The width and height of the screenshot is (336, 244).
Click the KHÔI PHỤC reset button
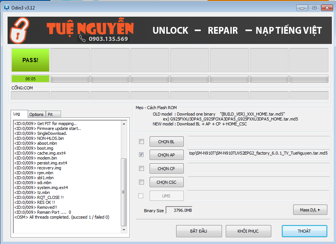click(248, 231)
